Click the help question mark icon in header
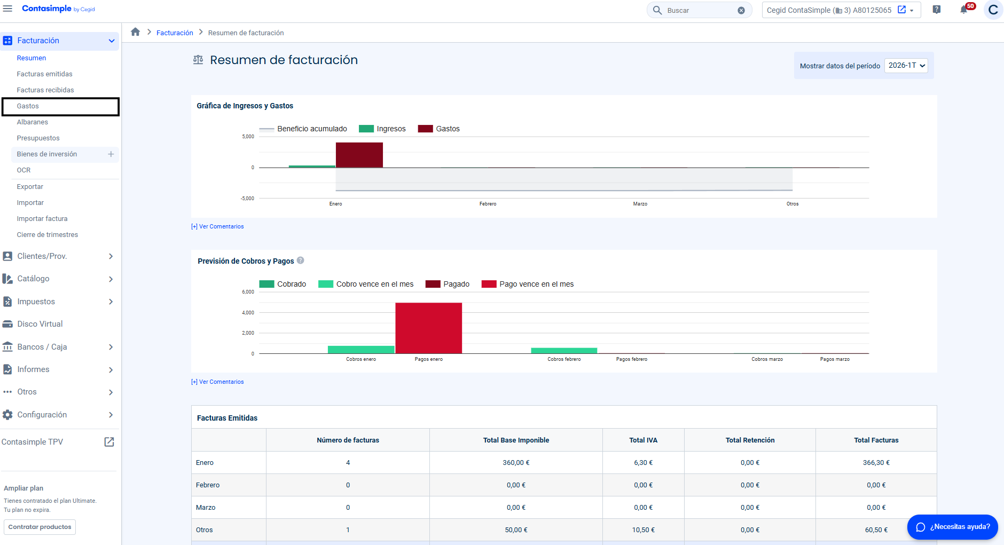This screenshot has height=545, width=1004. click(x=936, y=10)
